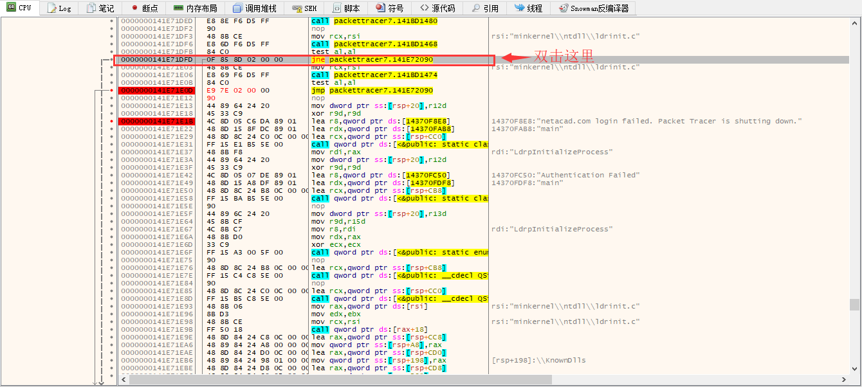The image size is (862, 387).
Task: Select call qword ptr ds:[rax+18] instruction
Action: click(x=370, y=329)
